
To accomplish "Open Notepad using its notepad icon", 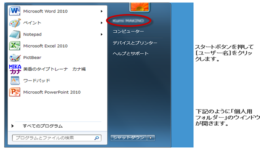I will 15,34.
